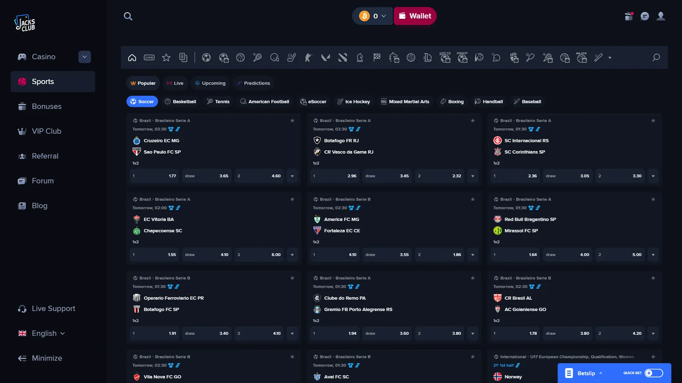This screenshot has height=383, width=682.
Task: Open VIP Club in the sidebar
Action: click(x=53, y=131)
